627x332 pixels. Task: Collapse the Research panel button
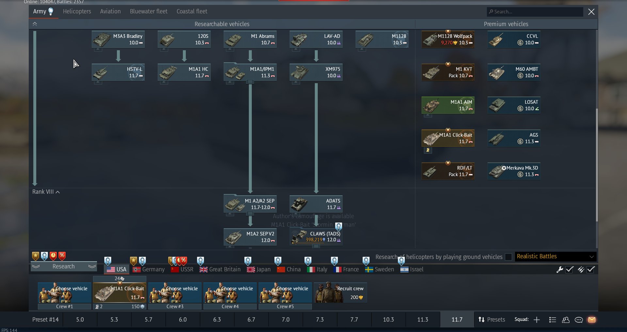pyautogui.click(x=64, y=266)
